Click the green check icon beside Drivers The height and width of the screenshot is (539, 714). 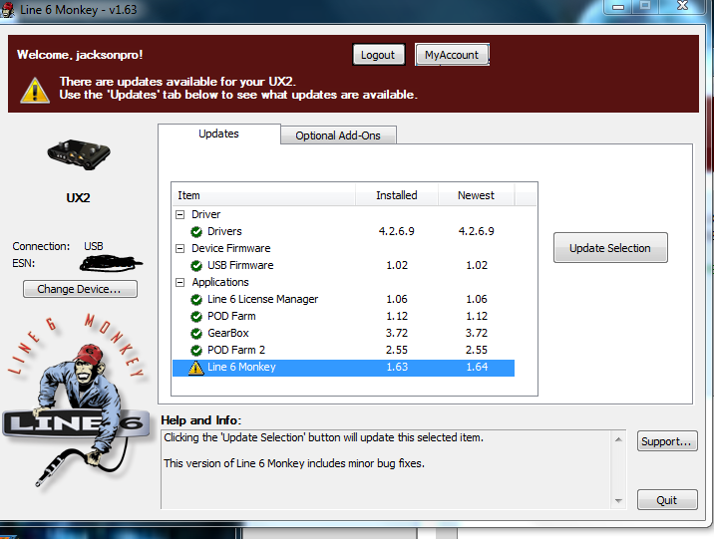click(x=196, y=231)
